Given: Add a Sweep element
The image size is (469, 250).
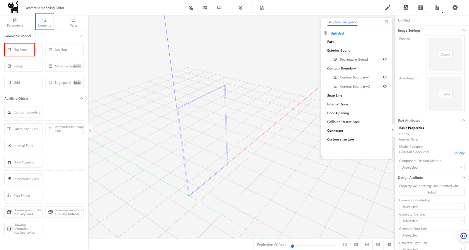Looking at the screenshot, I should [x=23, y=66].
